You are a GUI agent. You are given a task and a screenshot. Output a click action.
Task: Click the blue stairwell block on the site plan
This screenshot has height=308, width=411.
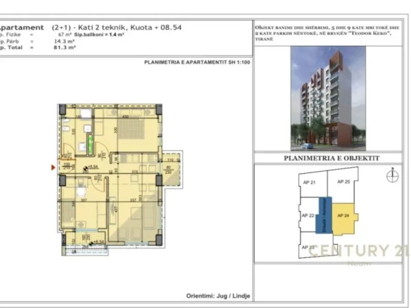327,218
